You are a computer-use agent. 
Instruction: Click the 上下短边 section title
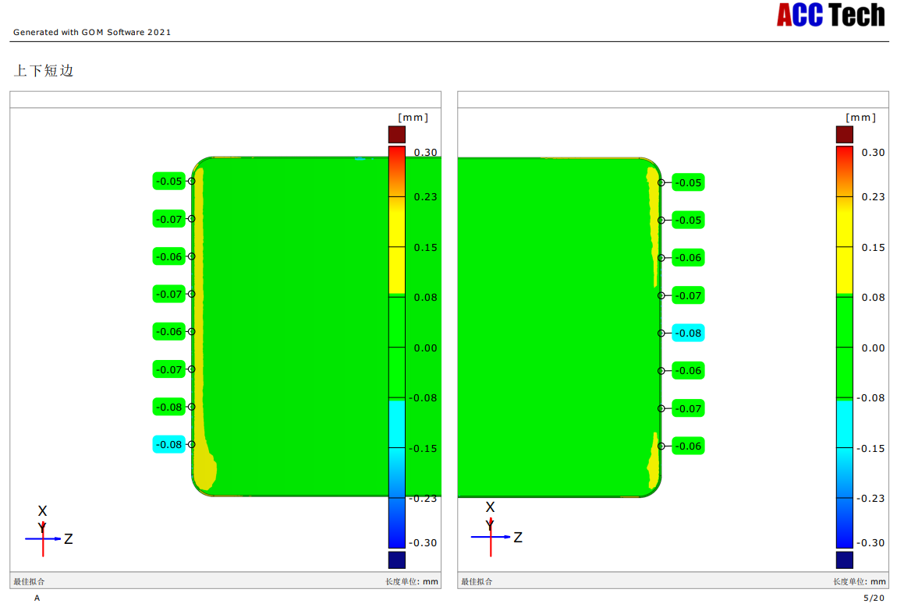[44, 71]
